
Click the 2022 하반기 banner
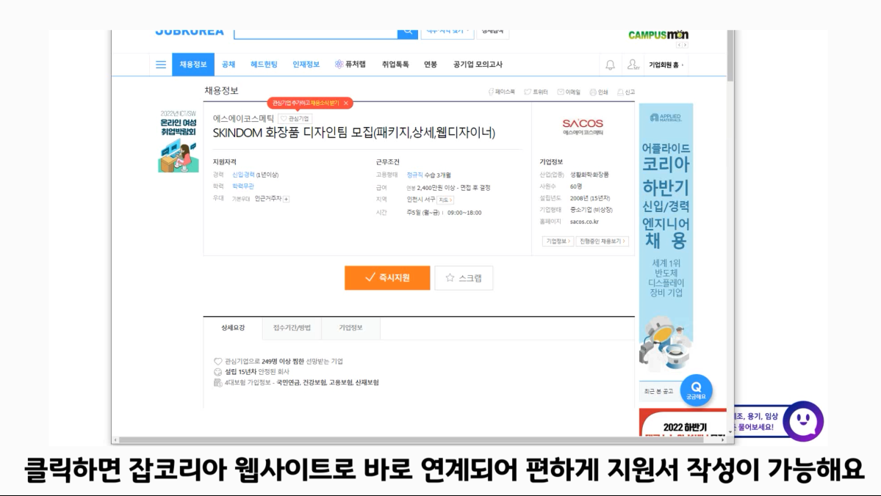tap(683, 423)
